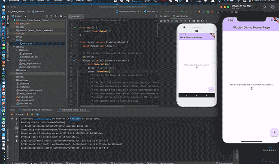The image size is (279, 164).
Task: Open the main.dart run configuration dropdown
Action: [x=151, y=12]
